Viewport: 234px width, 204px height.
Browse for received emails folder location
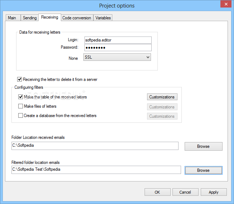pos(203,146)
